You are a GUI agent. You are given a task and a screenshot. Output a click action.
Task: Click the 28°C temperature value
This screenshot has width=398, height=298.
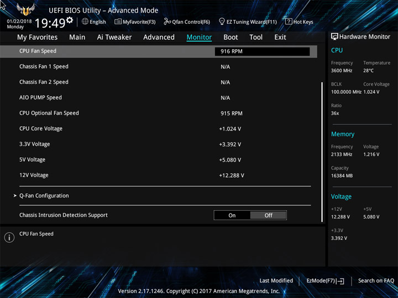tap(368, 71)
